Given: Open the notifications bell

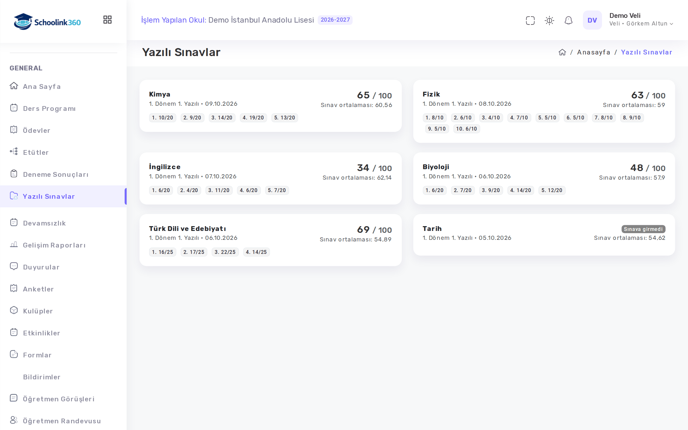Looking at the screenshot, I should [x=569, y=20].
